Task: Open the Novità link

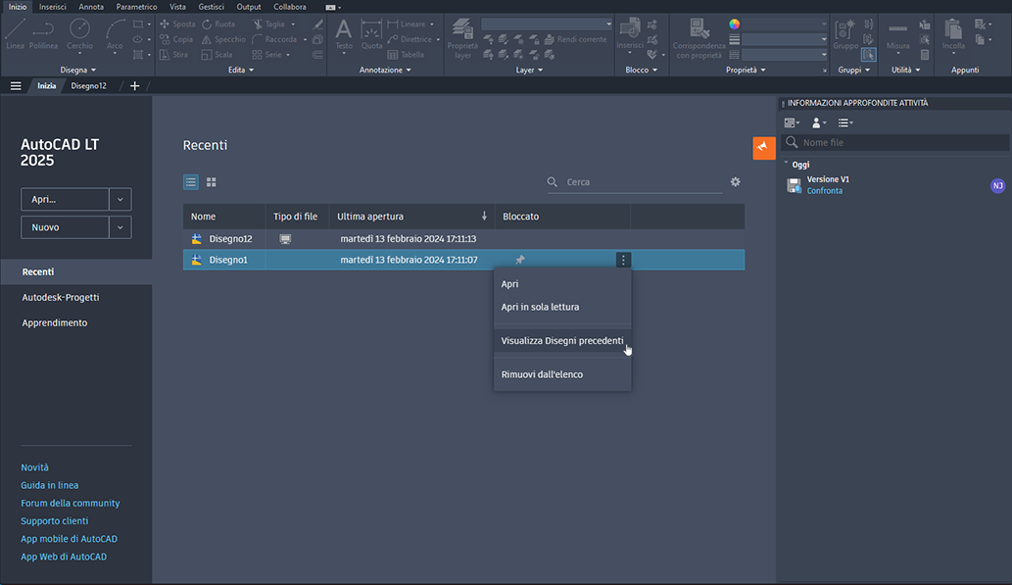Action: 35,467
